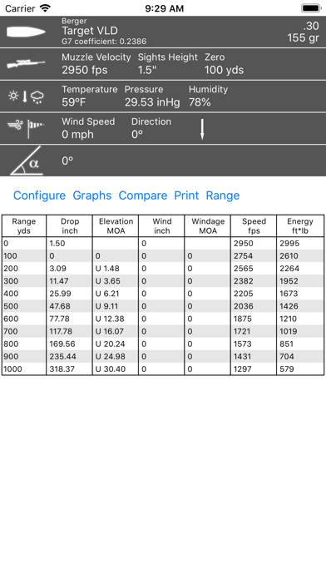
Task: Select the 1297 speed cell
Action: (254, 369)
